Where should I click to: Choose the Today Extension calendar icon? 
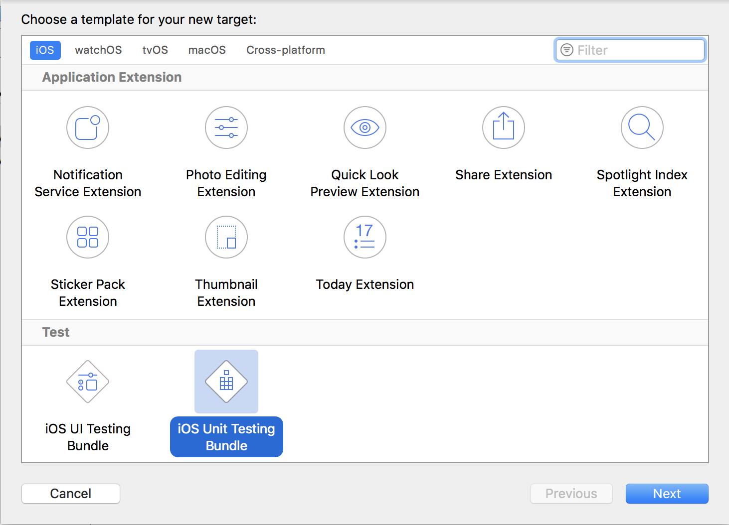point(365,237)
